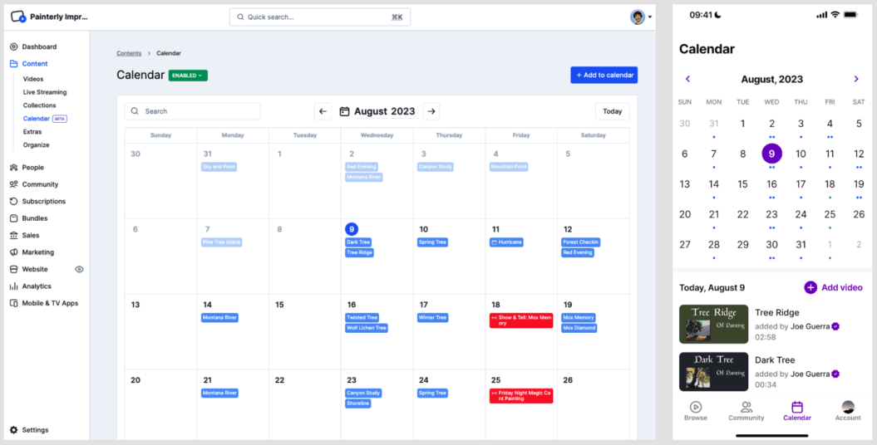Screen dimensions: 877x445
Task: Go to previous month with left arrow button
Action: point(323,111)
